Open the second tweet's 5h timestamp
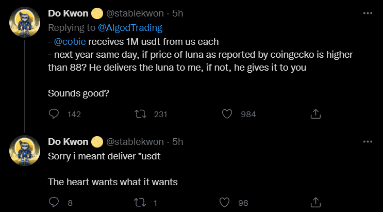This screenshot has height=212, width=383. click(177, 141)
